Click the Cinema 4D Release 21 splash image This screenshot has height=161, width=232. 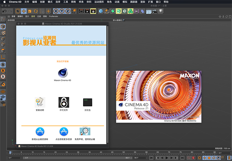coord(159,96)
